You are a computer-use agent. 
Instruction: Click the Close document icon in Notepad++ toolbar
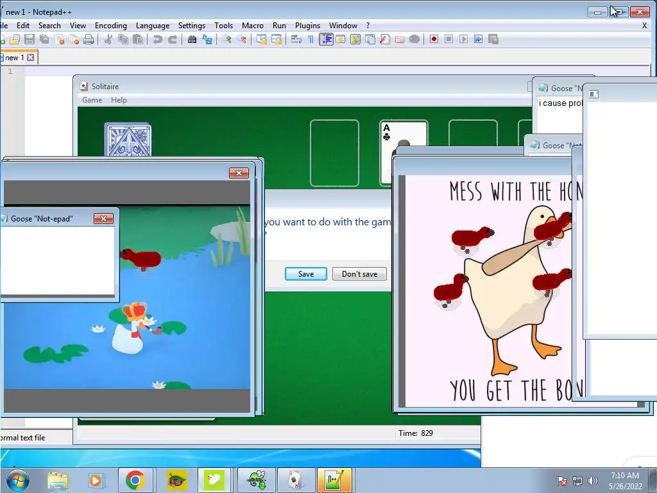click(60, 39)
